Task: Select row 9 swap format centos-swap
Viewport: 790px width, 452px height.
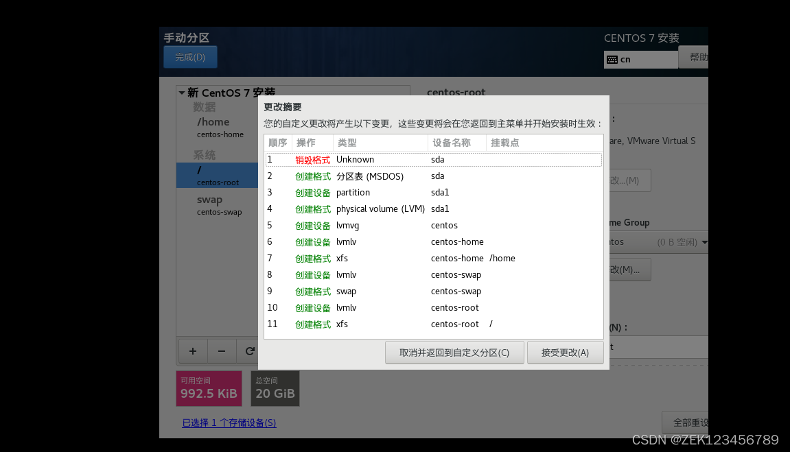Action: click(434, 291)
